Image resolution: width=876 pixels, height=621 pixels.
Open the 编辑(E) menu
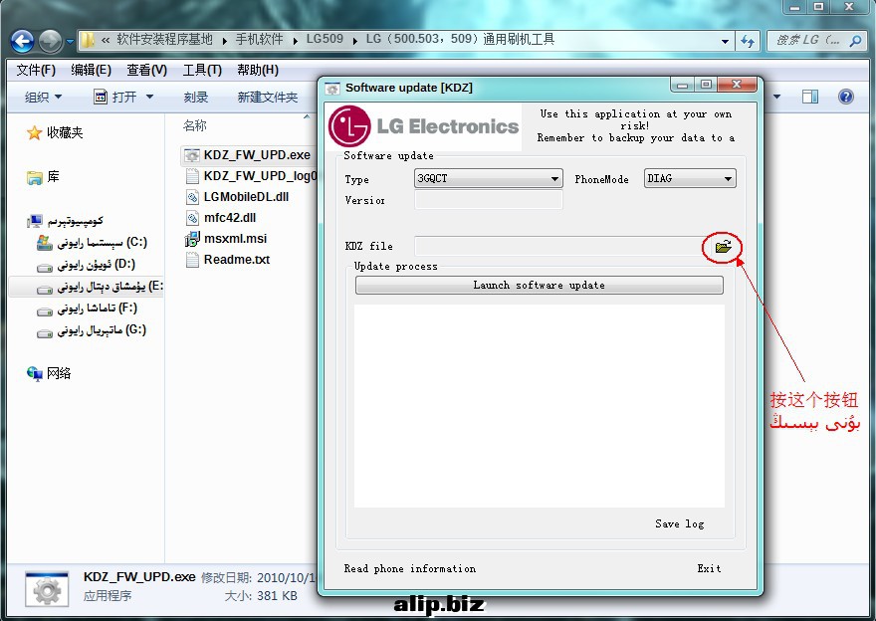click(91, 70)
